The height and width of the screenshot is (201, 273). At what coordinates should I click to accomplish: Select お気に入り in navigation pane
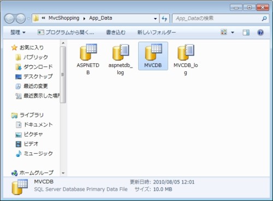[27, 48]
